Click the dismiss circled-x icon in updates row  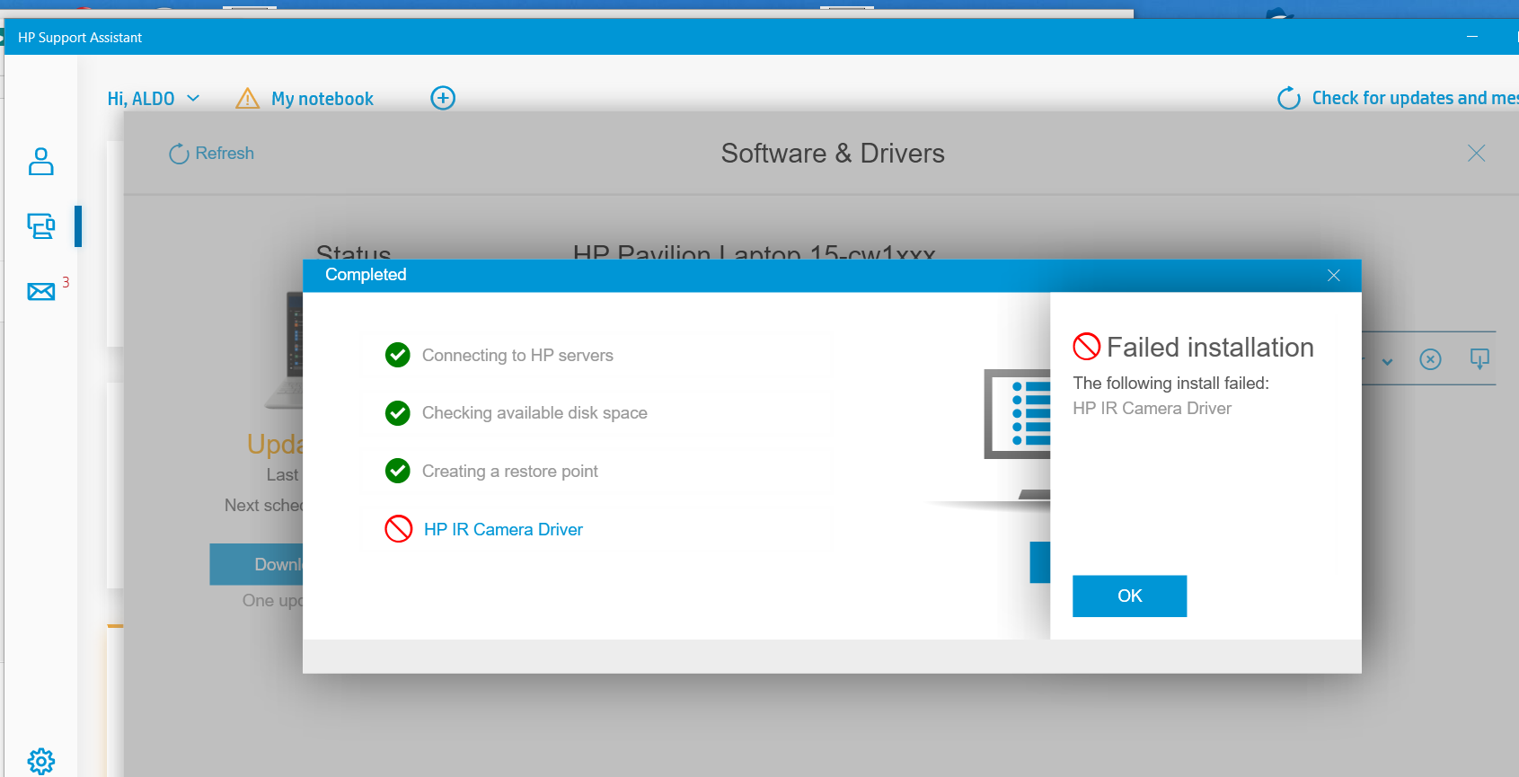[1430, 360]
